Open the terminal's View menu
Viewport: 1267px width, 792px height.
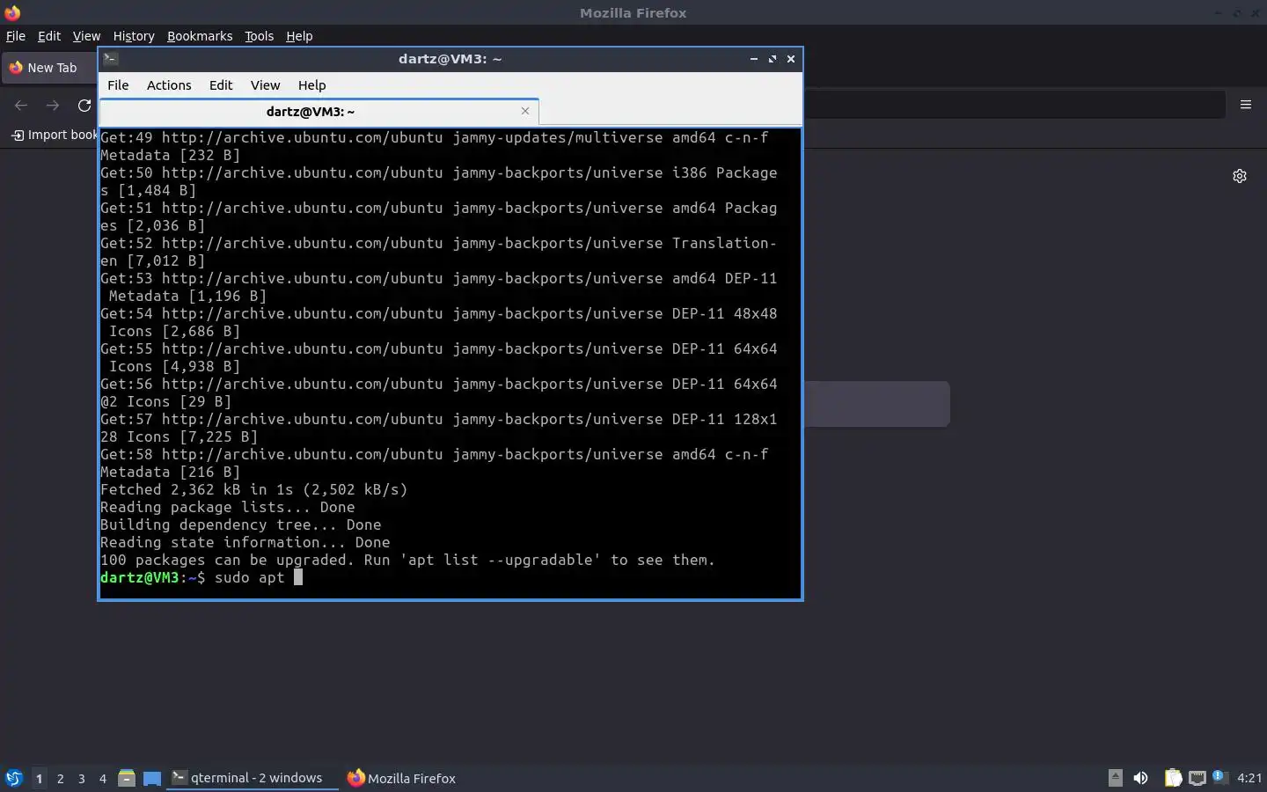(265, 85)
